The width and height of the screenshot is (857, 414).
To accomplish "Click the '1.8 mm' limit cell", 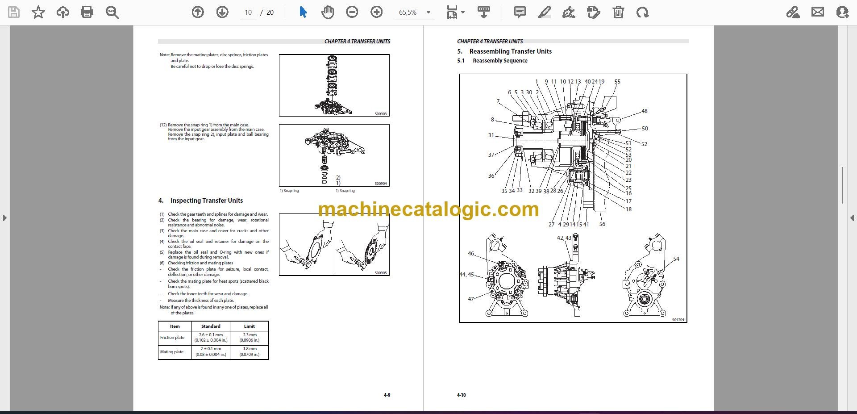I will (x=249, y=352).
